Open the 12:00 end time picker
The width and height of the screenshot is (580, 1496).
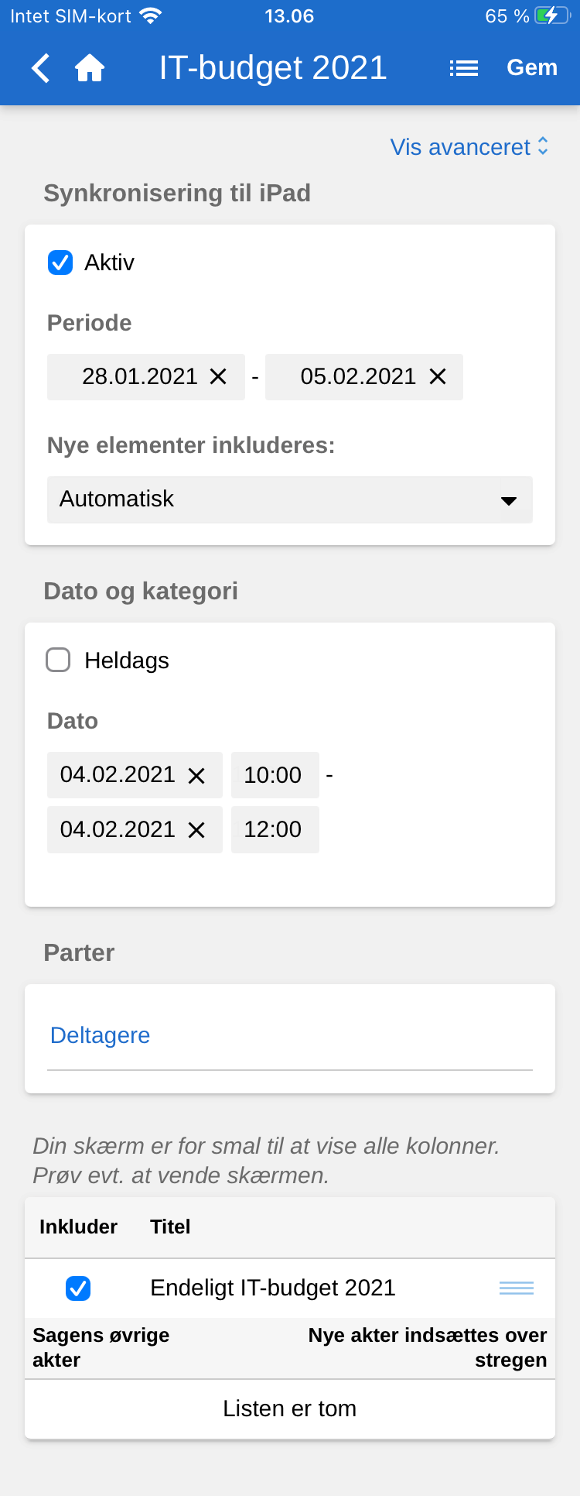(274, 830)
